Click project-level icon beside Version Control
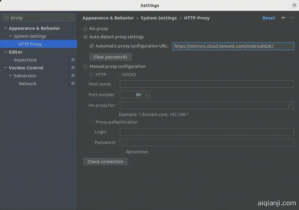Image resolution: width=299 pixels, height=210 pixels. 73,68
